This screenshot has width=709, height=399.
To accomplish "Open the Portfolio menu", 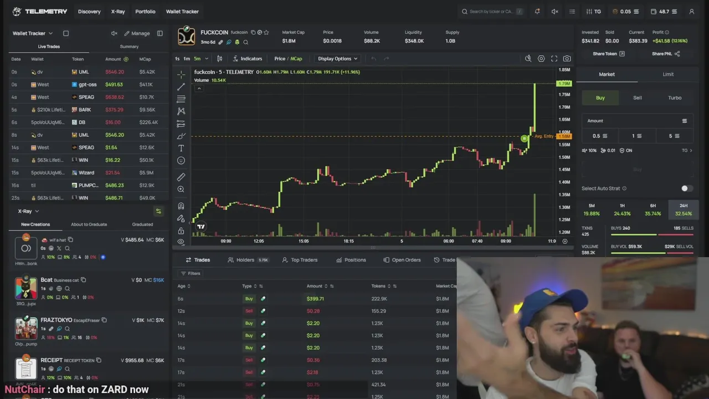I will (145, 11).
